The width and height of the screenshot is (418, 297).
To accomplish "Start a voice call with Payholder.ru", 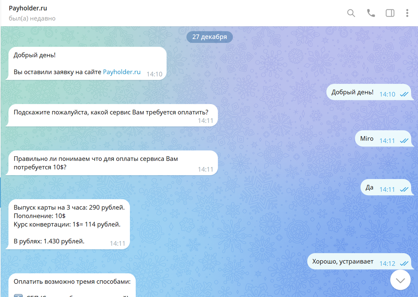I will (x=371, y=13).
